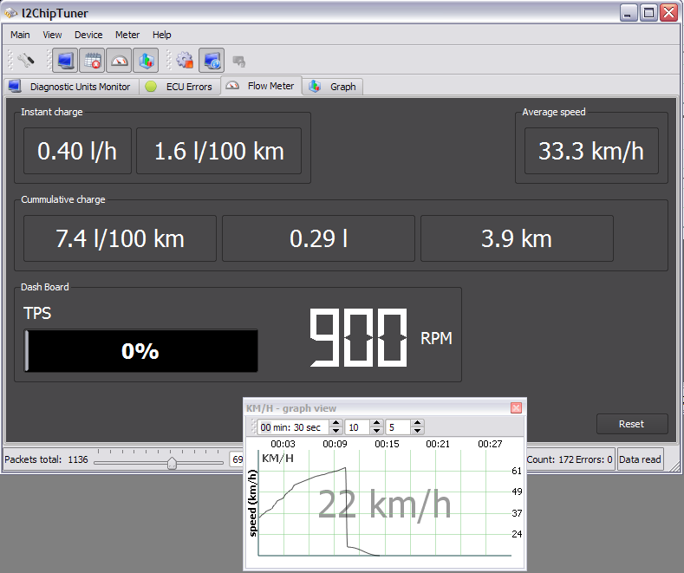Click the TPS 0% progress bar

pyautogui.click(x=141, y=350)
